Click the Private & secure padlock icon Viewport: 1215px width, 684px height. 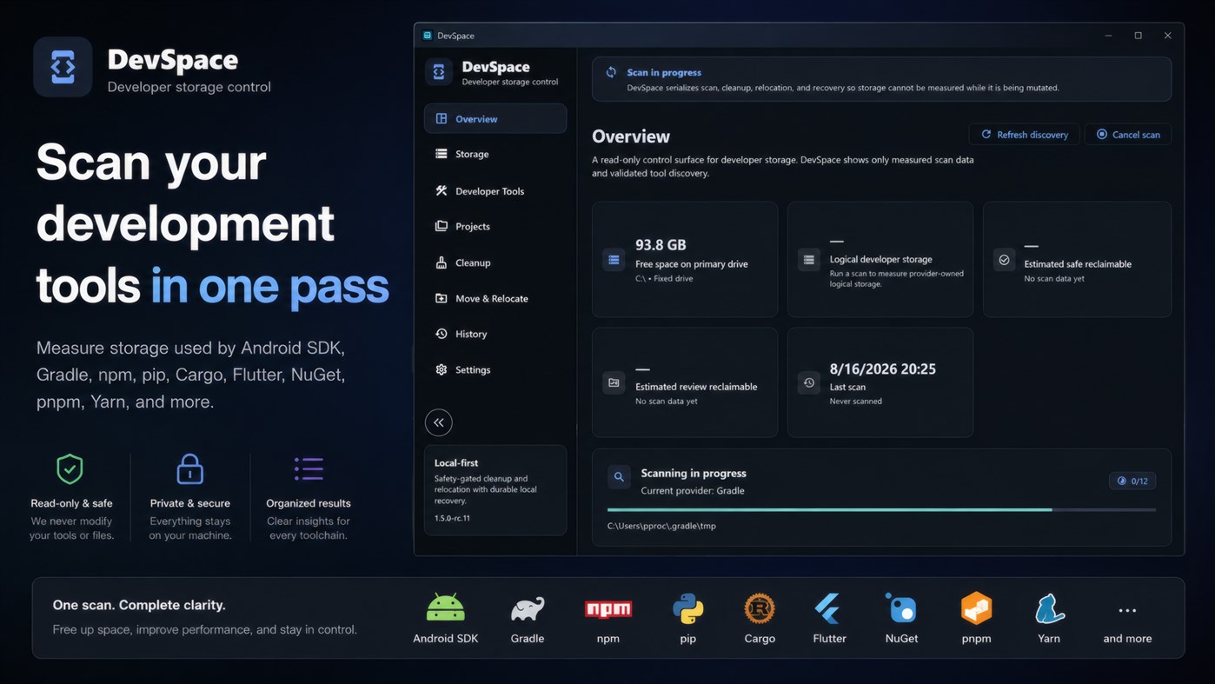click(x=189, y=469)
